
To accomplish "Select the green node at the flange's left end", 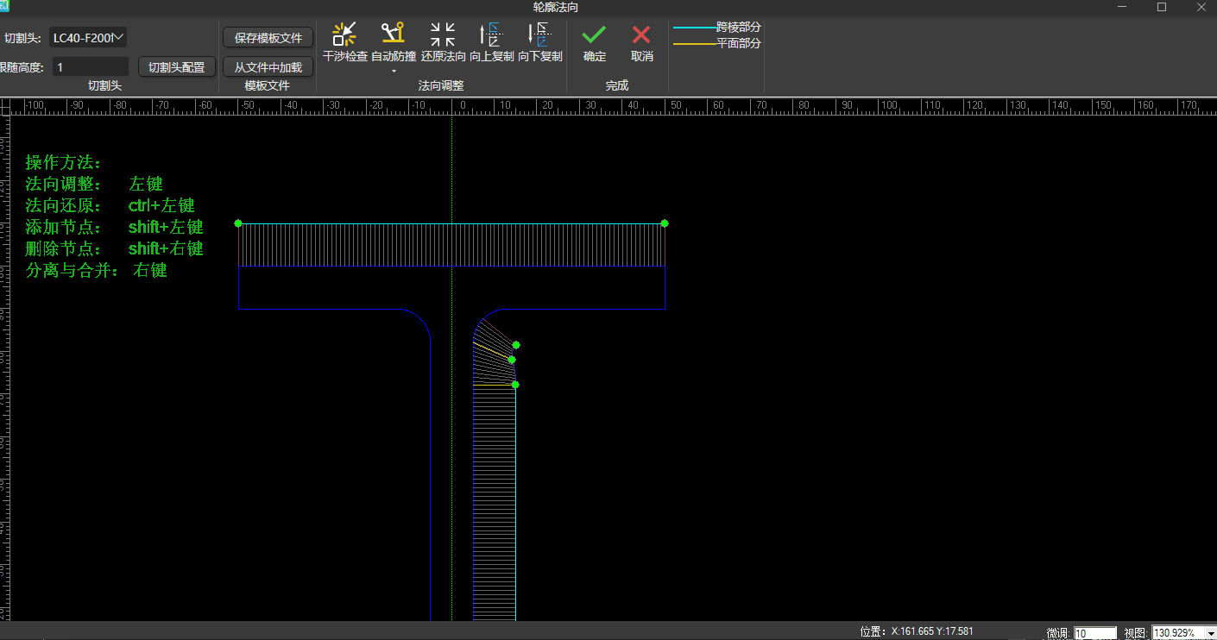I will click(x=238, y=223).
